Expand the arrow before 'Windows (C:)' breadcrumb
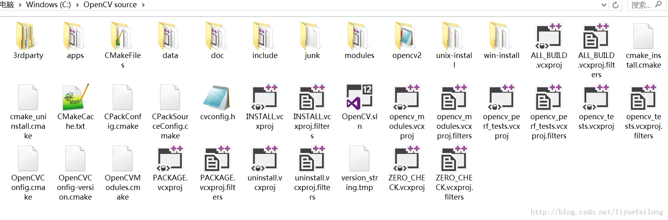 20,5
